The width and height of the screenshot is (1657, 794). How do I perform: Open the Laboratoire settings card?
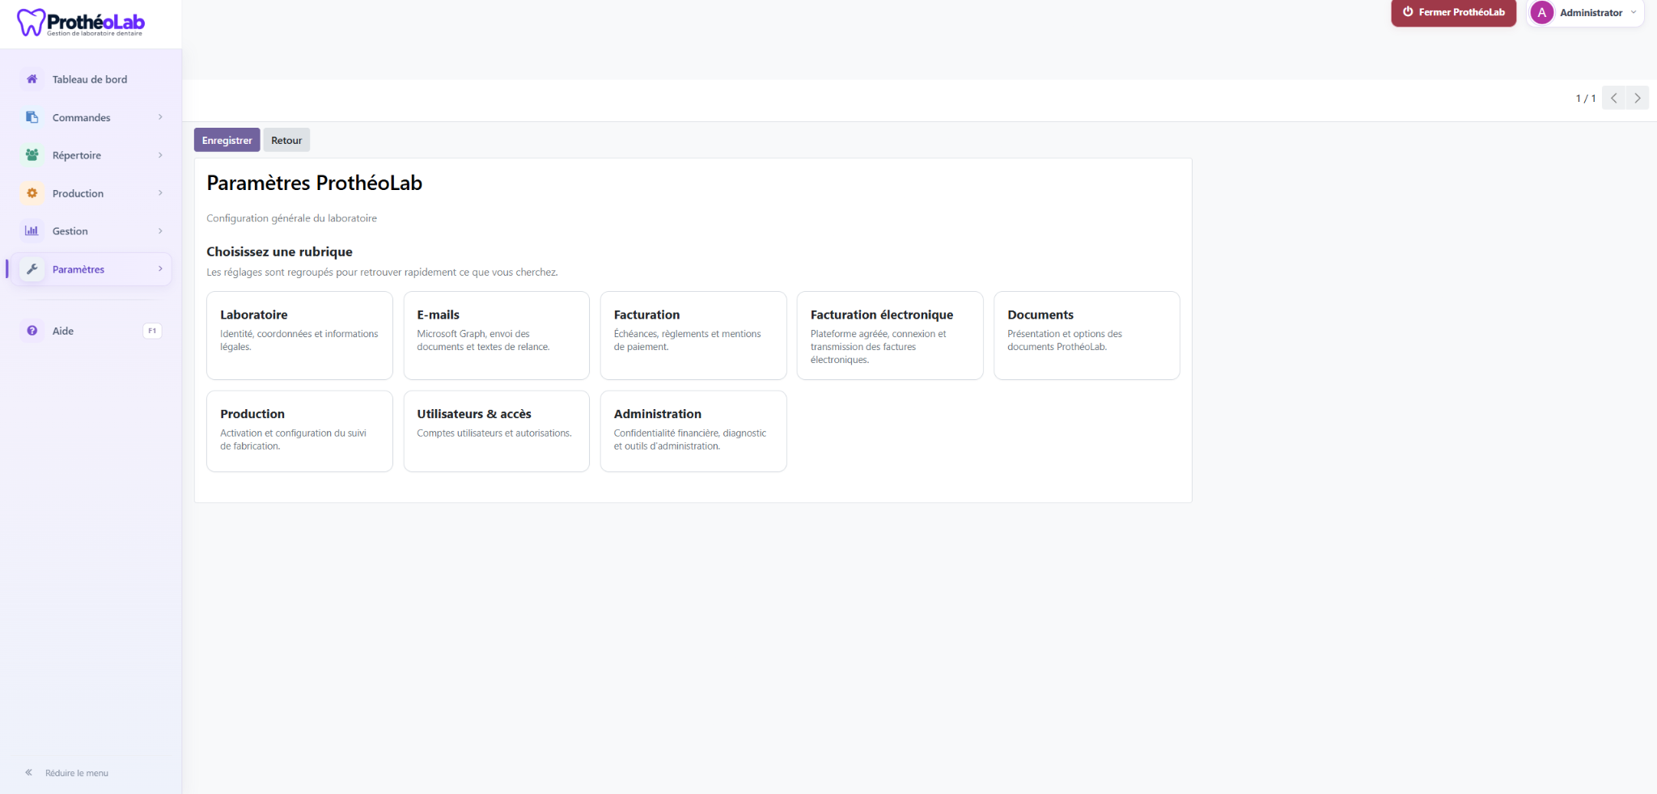click(x=299, y=336)
